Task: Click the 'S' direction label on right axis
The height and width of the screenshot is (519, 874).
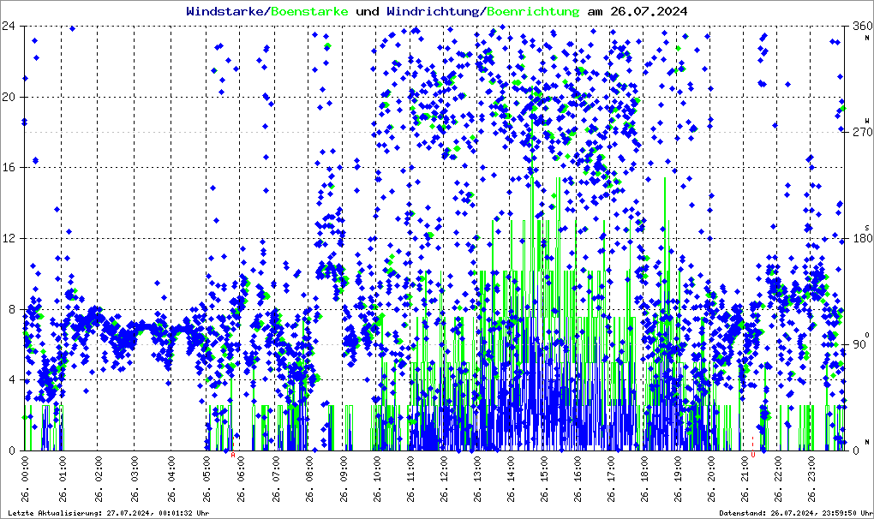Action: [x=867, y=227]
